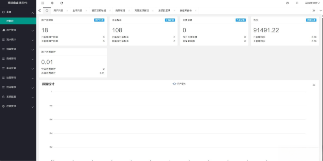This screenshot has height=161, width=323.
Task: Select 控制台 in the sidebar
Action: point(10,21)
